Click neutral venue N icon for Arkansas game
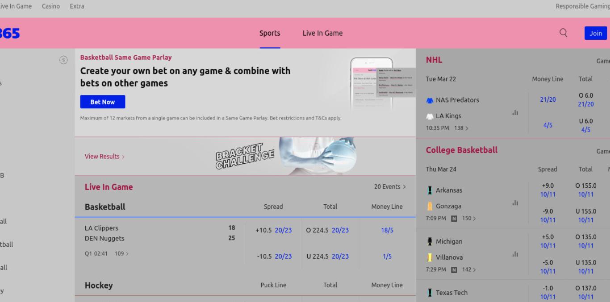Image resolution: width=610 pixels, height=302 pixels. pos(454,219)
